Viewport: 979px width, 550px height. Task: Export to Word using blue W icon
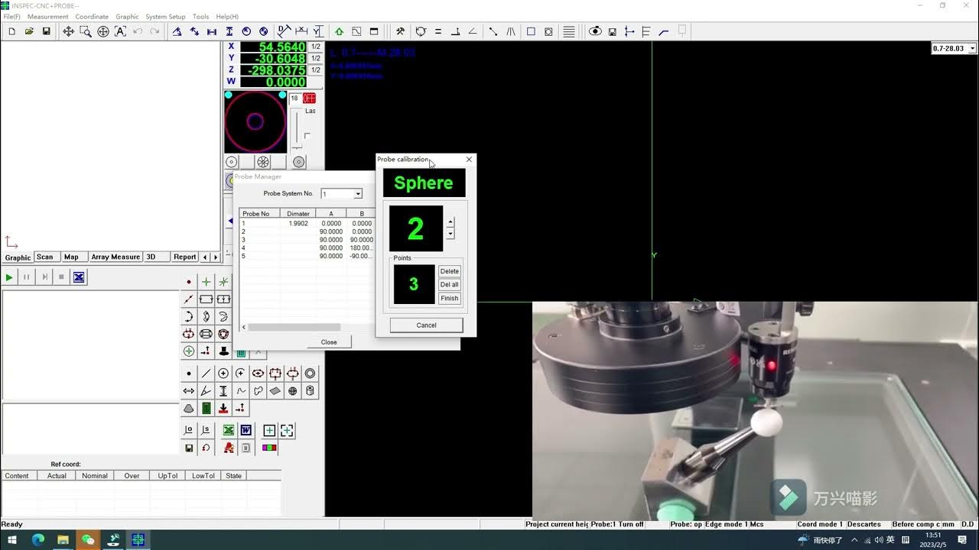[246, 430]
